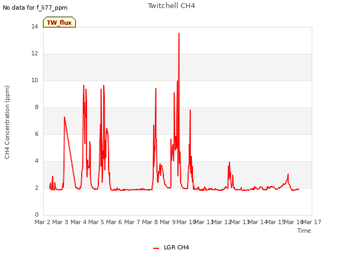Click the y-axis tick label '0'
This screenshot has width=344, height=258.
point(37,214)
